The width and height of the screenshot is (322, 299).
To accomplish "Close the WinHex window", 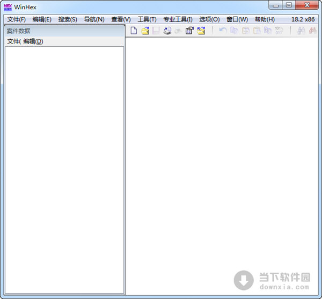I will (x=307, y=5).
